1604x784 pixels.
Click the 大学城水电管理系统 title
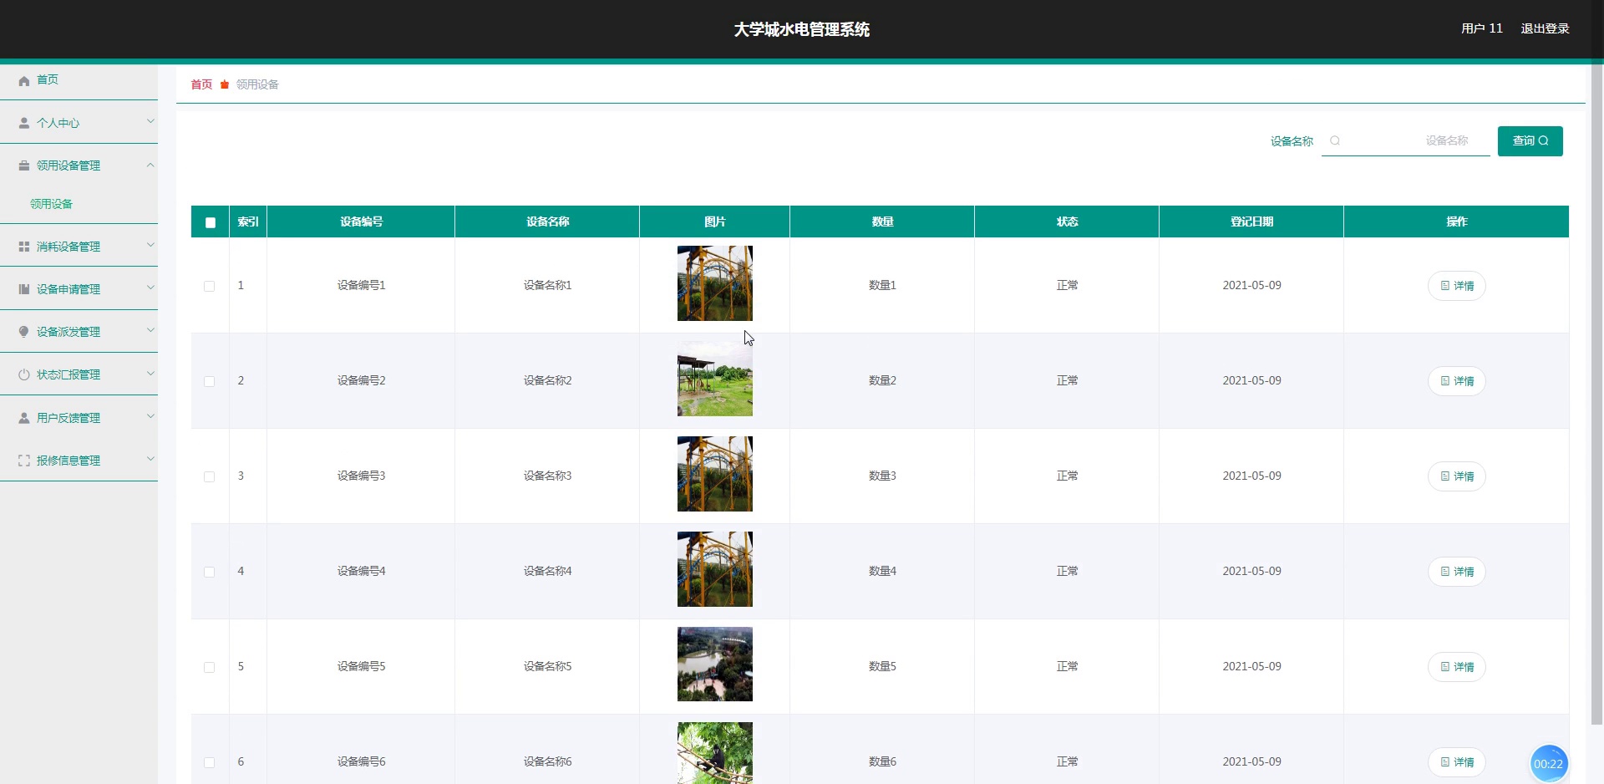(x=801, y=29)
